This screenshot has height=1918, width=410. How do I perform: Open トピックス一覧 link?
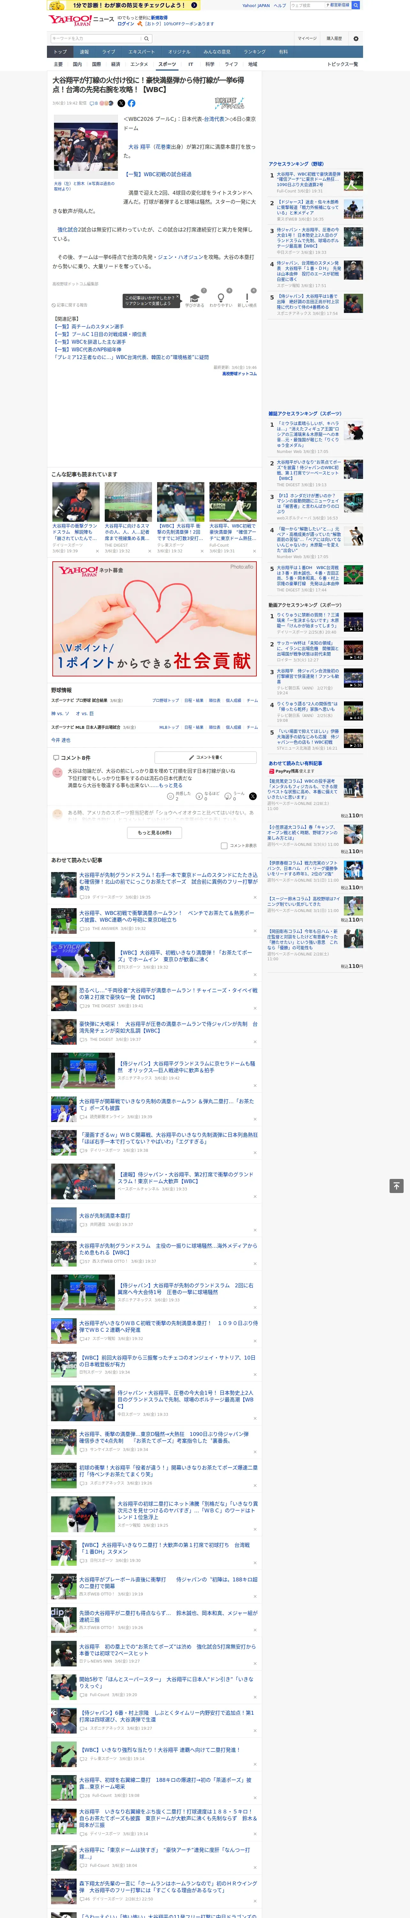pos(342,64)
